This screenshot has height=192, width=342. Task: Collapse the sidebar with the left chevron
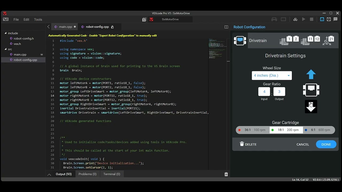[48, 27]
